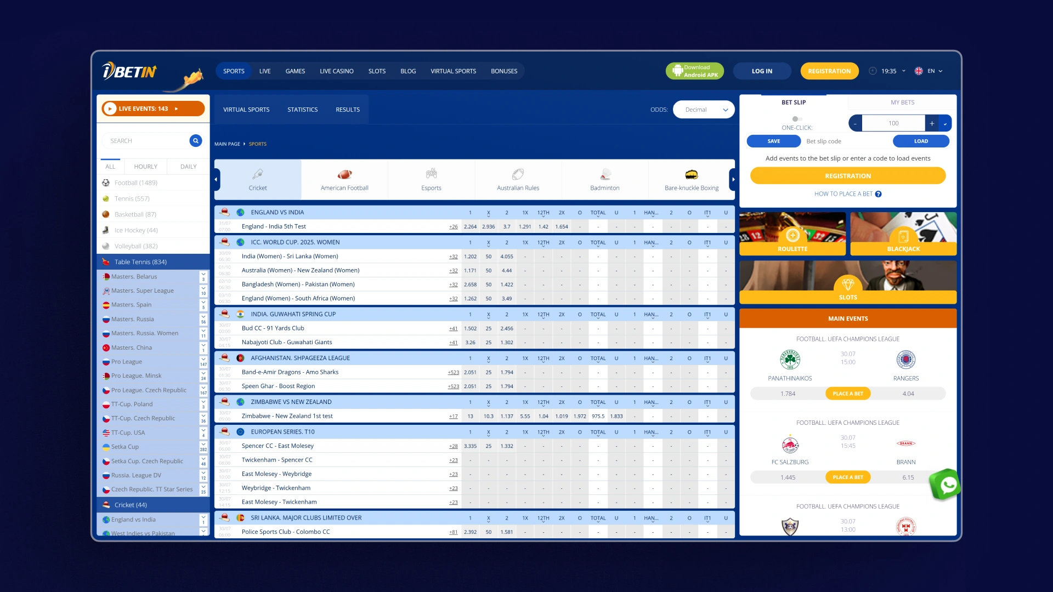Click the Load bet slip button

click(x=921, y=141)
